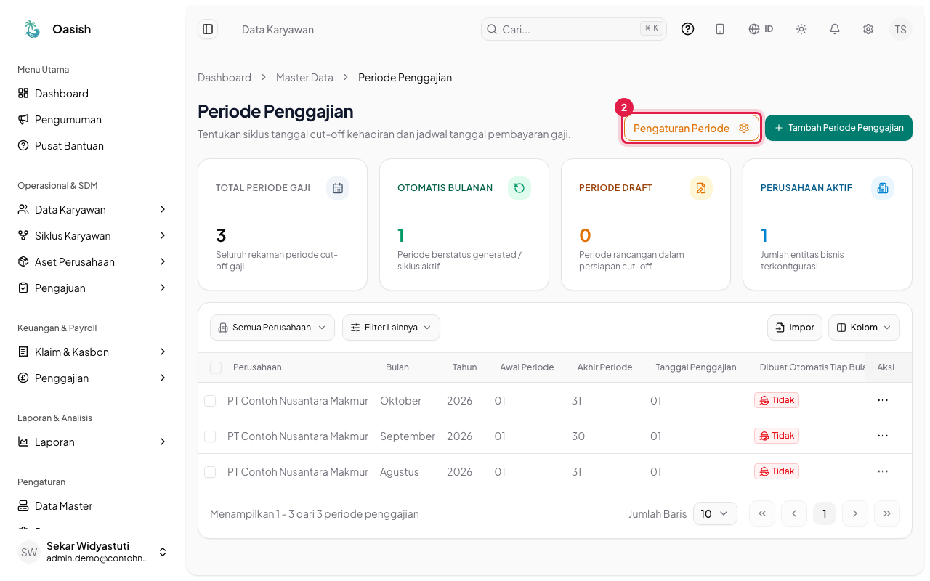The height and width of the screenshot is (581, 930).
Task: Open account switcher next to Sekar Widyastuti
Action: click(163, 552)
